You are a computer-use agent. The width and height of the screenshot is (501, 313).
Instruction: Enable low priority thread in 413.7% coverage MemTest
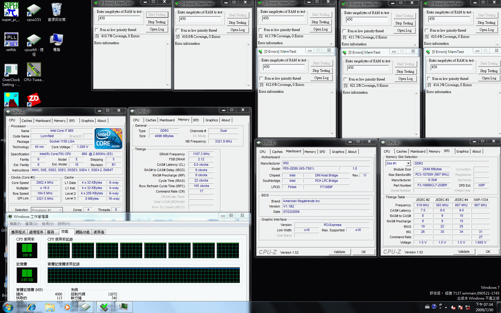(260, 30)
